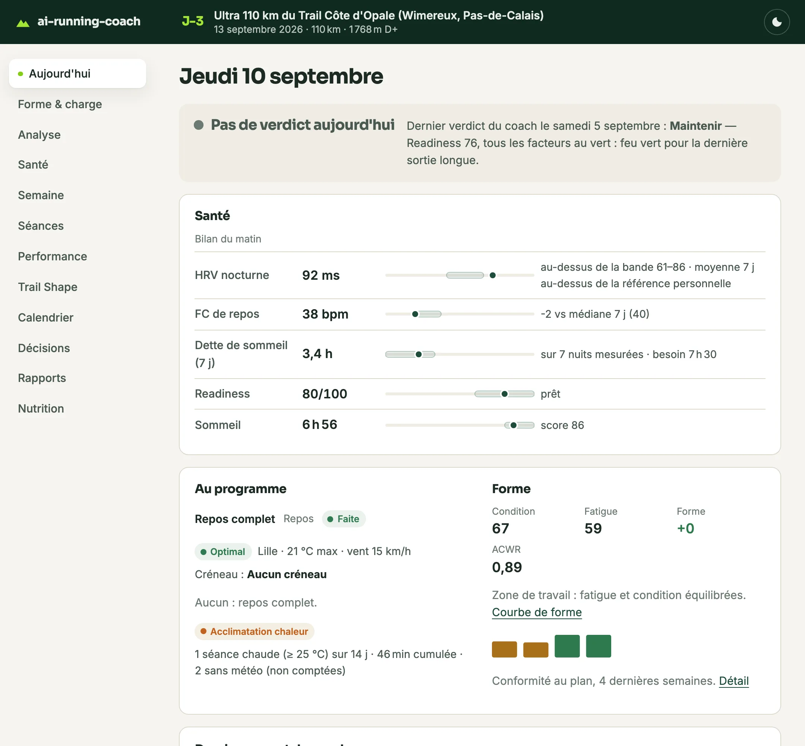This screenshot has height=746, width=805.
Task: Click the 3,4 h sleep debt value
Action: click(x=318, y=354)
